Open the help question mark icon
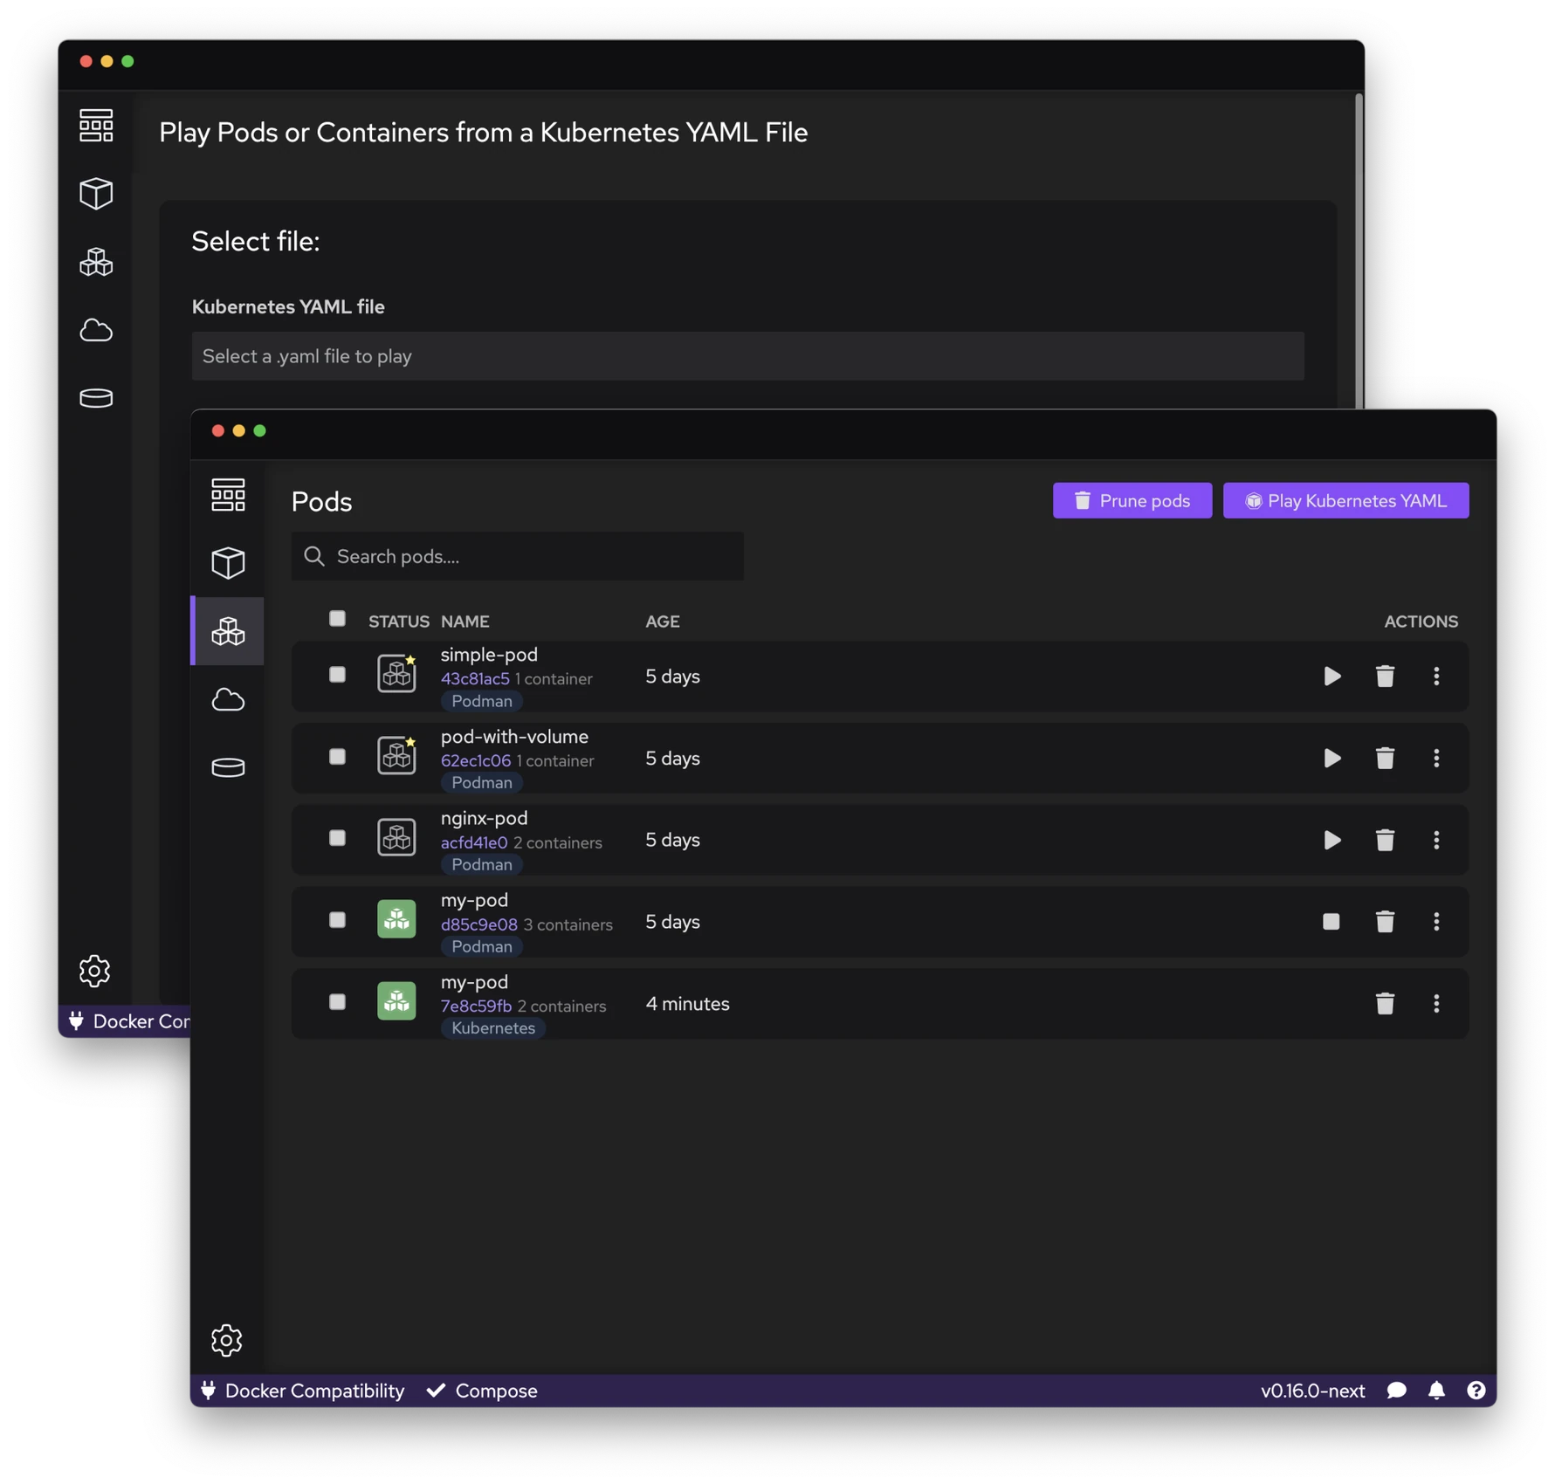This screenshot has height=1484, width=1555. 1476,1391
